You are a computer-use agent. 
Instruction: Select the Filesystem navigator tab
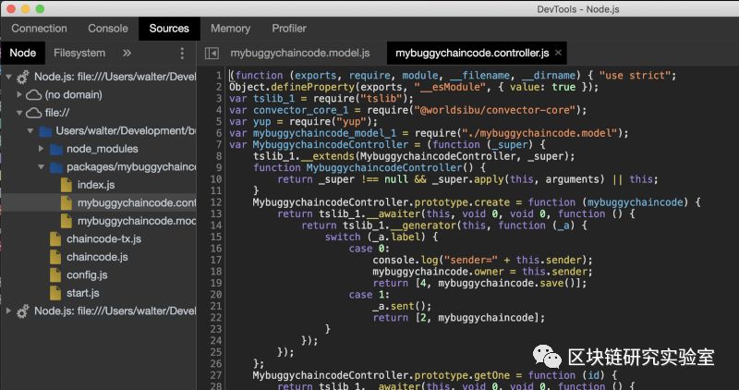point(79,54)
